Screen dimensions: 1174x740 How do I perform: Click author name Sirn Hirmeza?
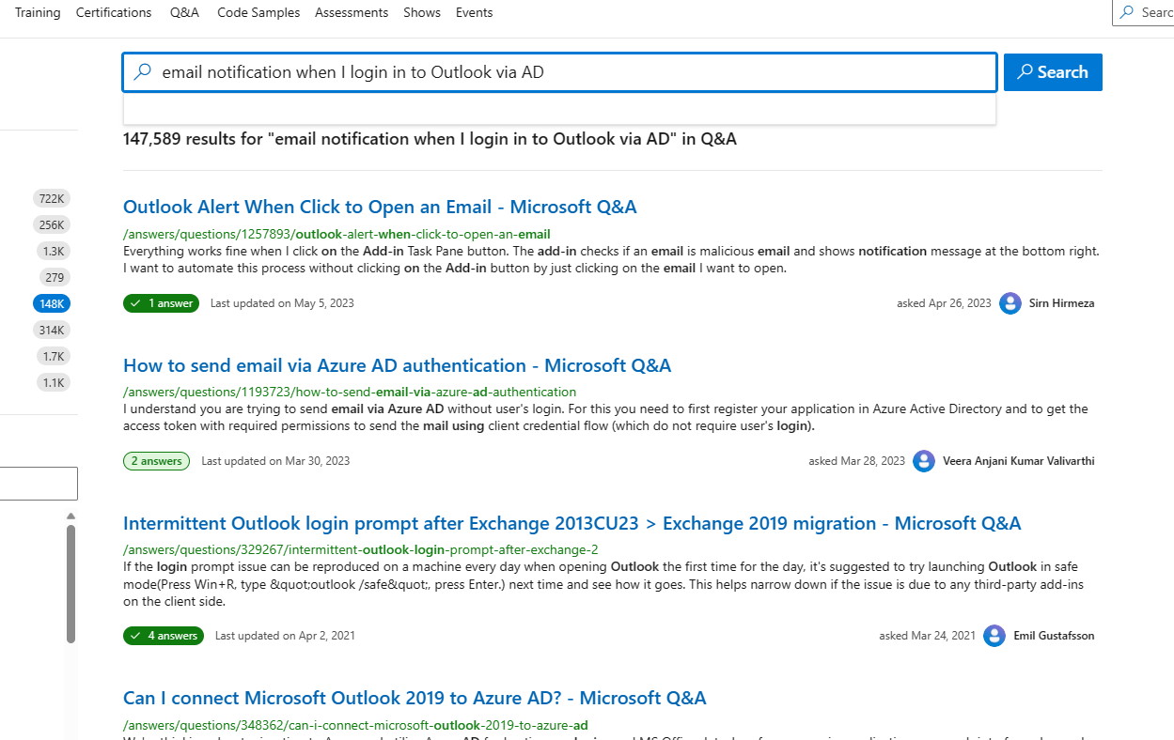point(1061,303)
